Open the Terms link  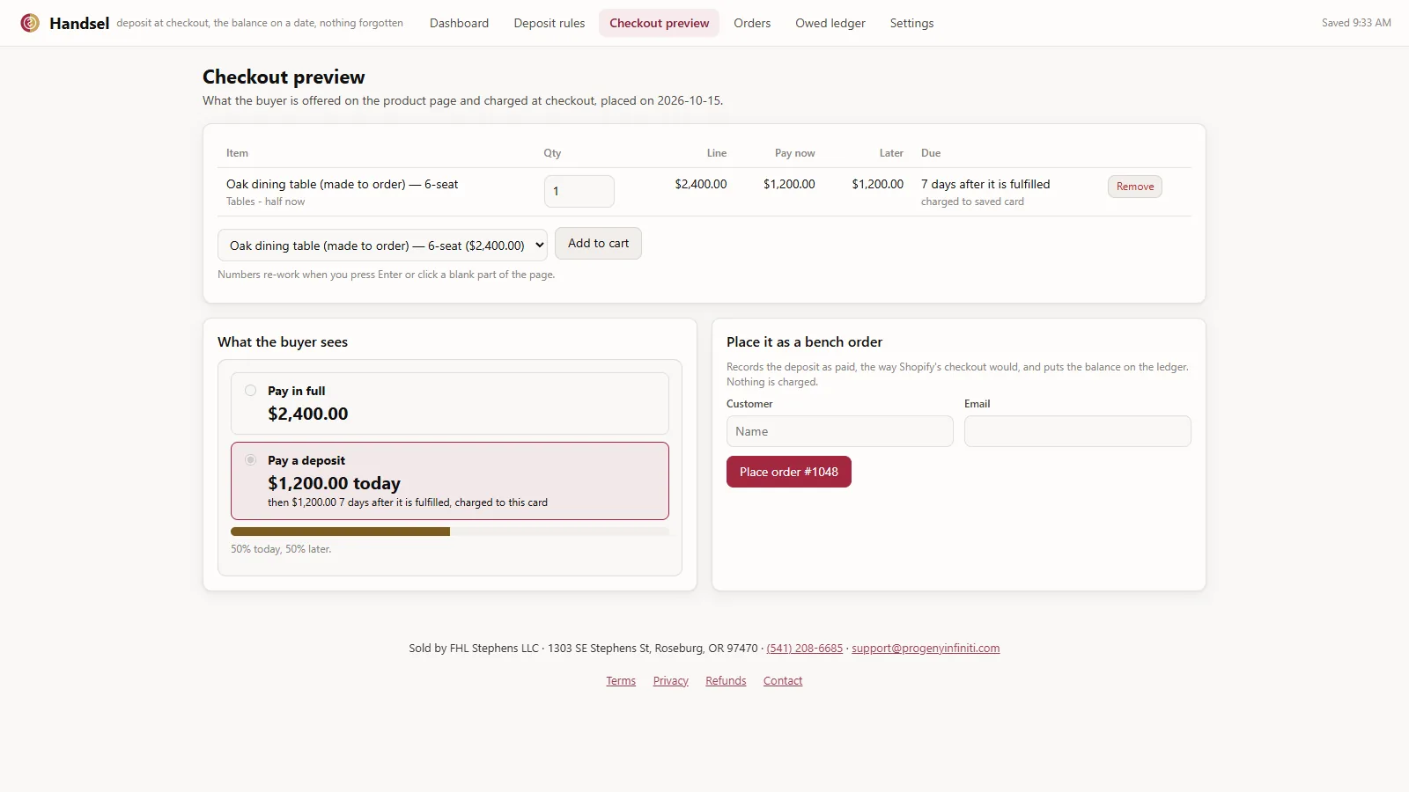tap(621, 681)
